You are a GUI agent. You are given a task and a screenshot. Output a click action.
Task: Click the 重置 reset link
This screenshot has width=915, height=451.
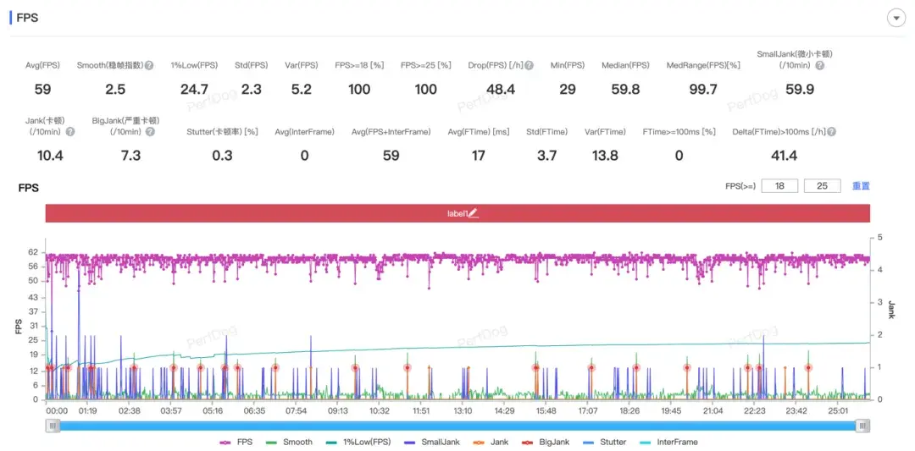tap(861, 186)
